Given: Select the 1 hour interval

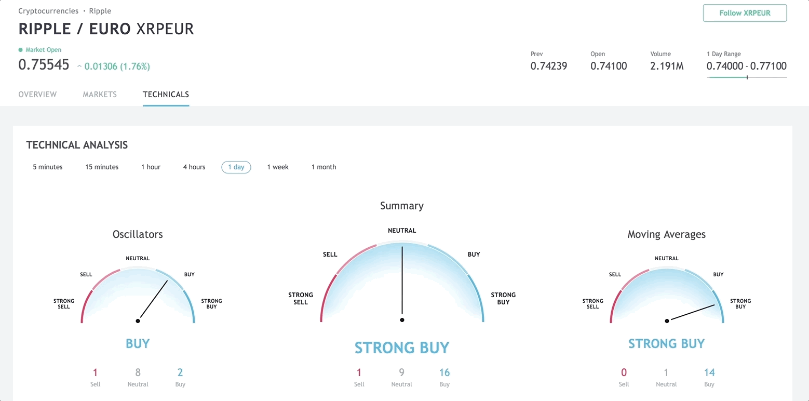Looking at the screenshot, I should point(151,167).
